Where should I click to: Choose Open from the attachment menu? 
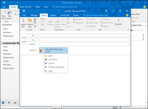[x=56, y=56]
